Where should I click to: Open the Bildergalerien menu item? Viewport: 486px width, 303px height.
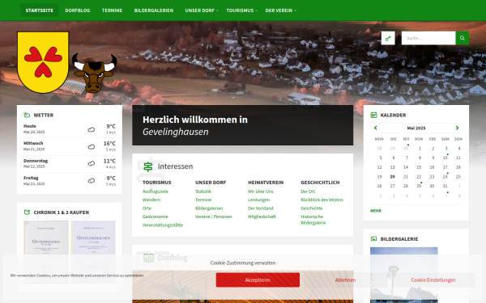(154, 11)
